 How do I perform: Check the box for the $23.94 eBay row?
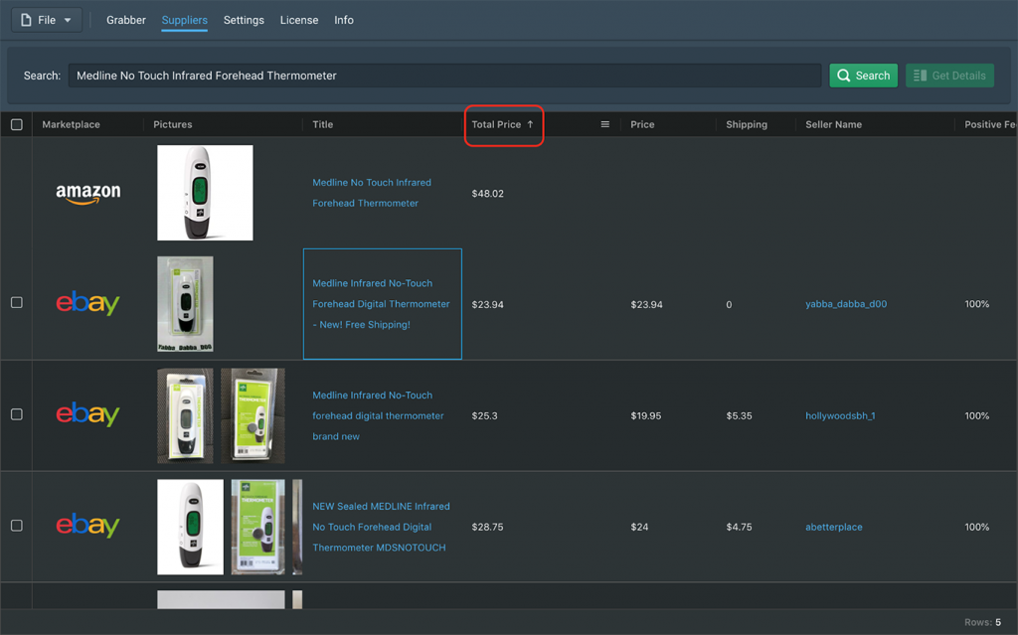pos(17,303)
